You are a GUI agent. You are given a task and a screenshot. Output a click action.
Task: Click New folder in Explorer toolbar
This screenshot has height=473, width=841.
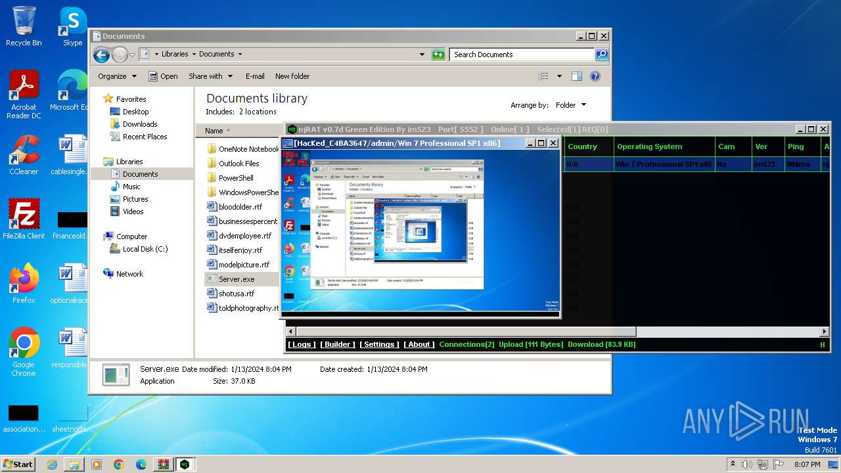(x=292, y=76)
